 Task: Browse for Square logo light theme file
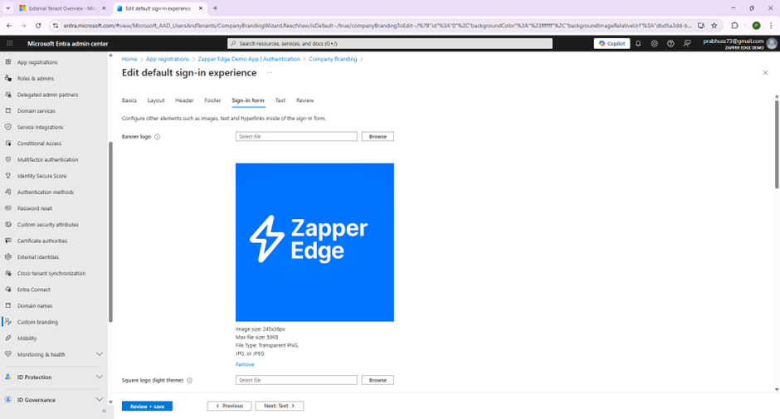378,380
